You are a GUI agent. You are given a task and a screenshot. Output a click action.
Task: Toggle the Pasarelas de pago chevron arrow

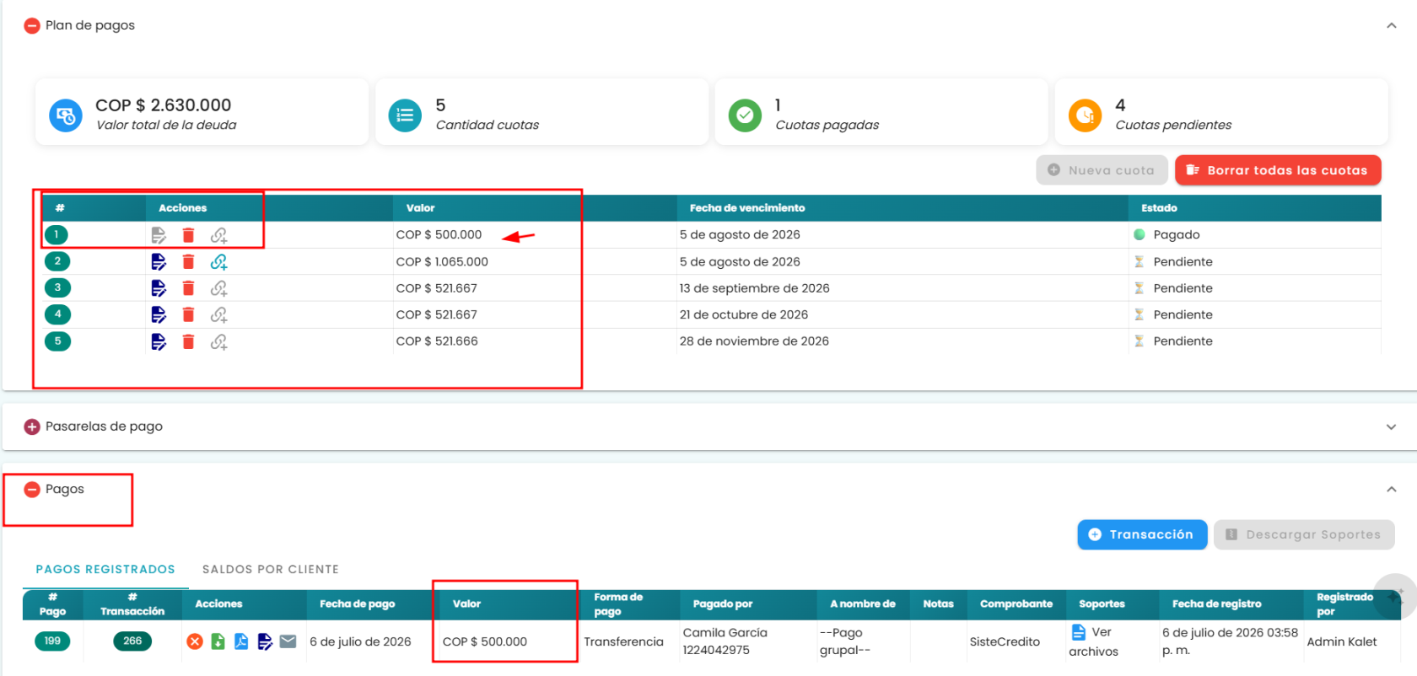[1391, 427]
